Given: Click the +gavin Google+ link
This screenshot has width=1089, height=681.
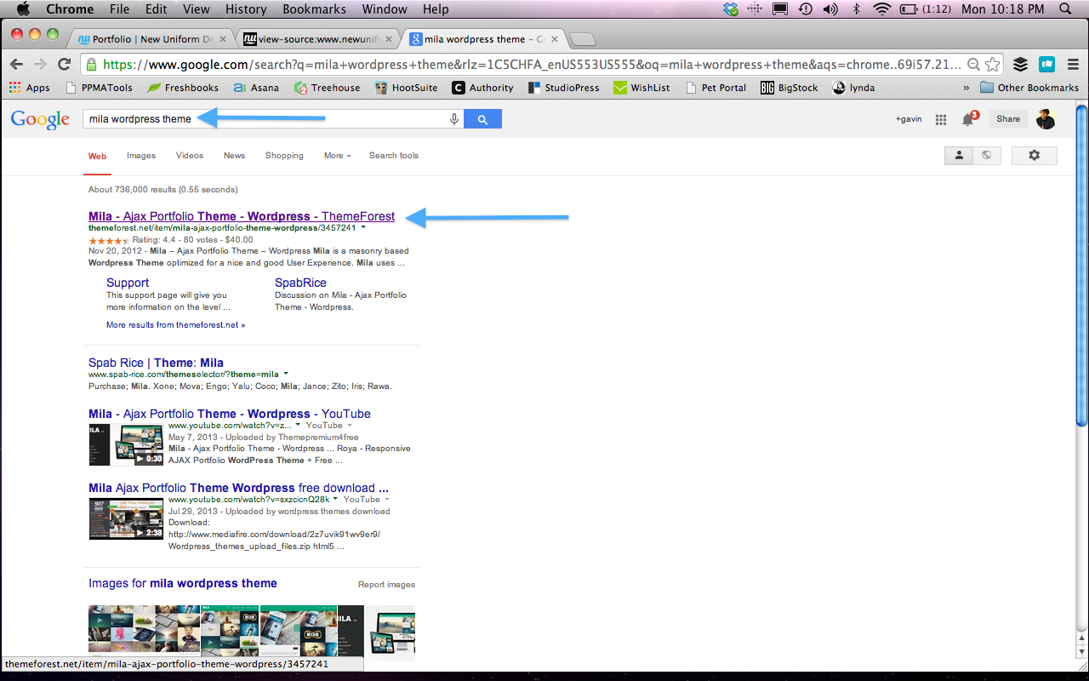Looking at the screenshot, I should point(909,119).
